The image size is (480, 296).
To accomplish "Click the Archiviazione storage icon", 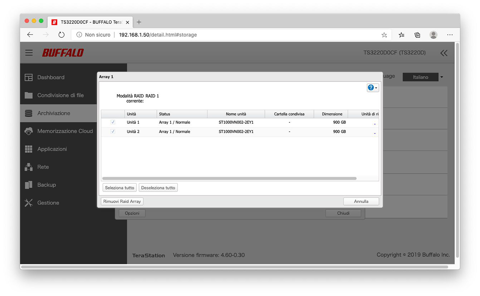I will (x=28, y=113).
